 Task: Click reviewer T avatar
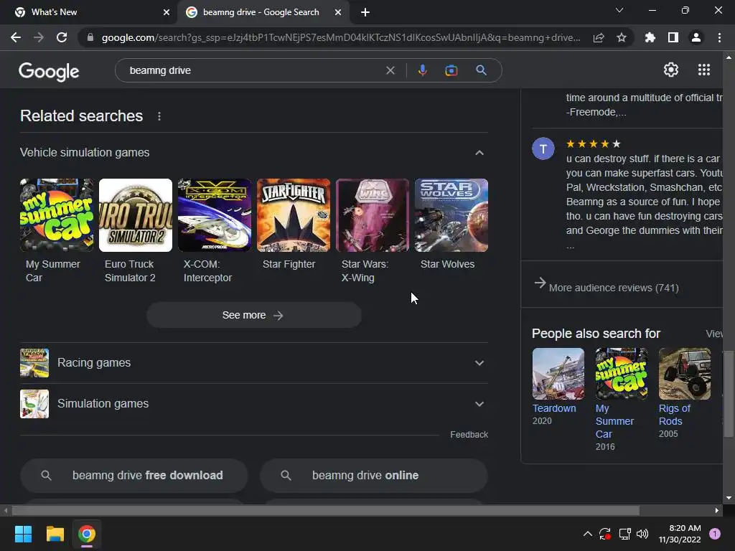[x=543, y=149]
